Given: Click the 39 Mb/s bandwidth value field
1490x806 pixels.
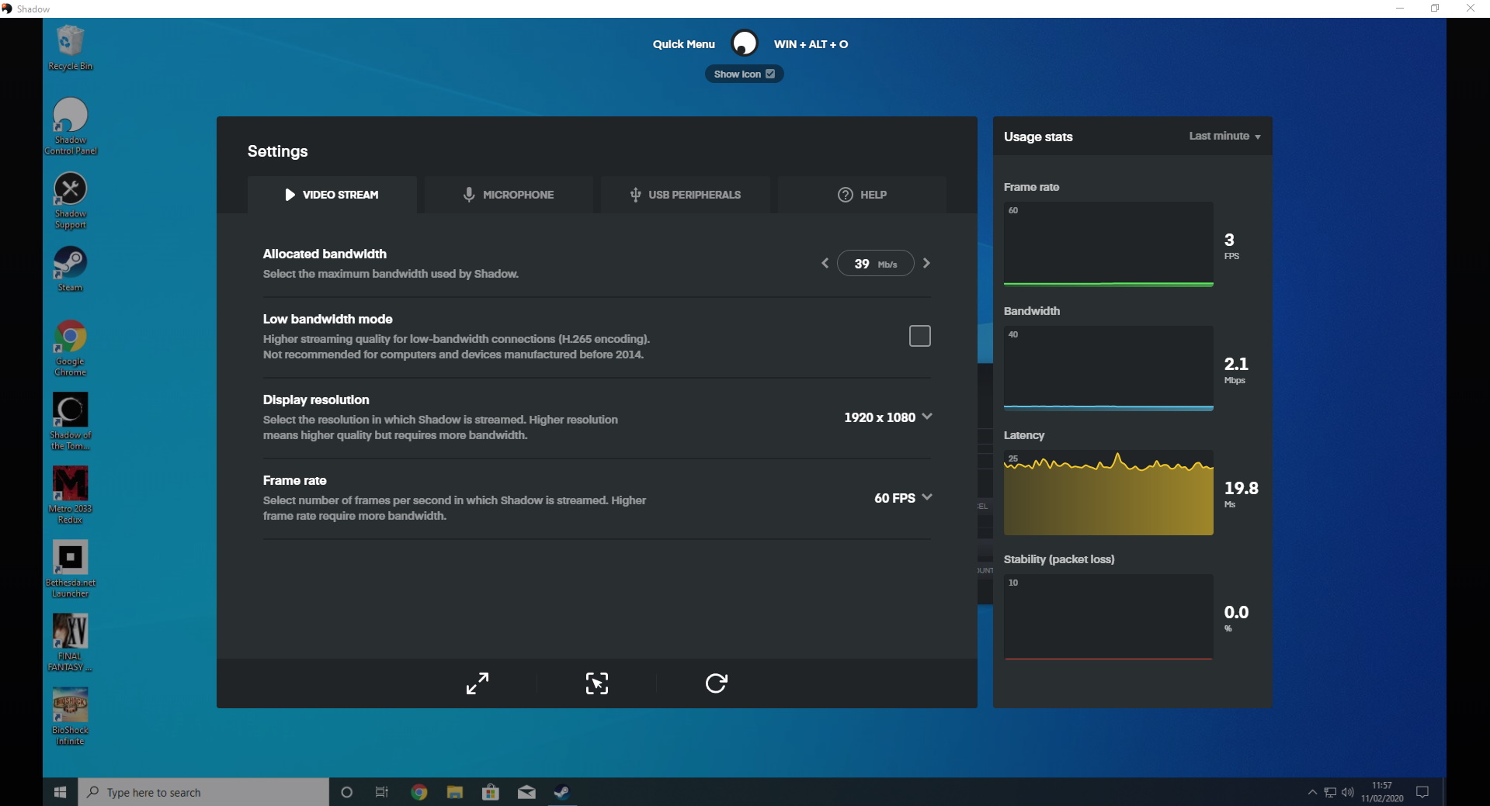Looking at the screenshot, I should pyautogui.click(x=875, y=264).
